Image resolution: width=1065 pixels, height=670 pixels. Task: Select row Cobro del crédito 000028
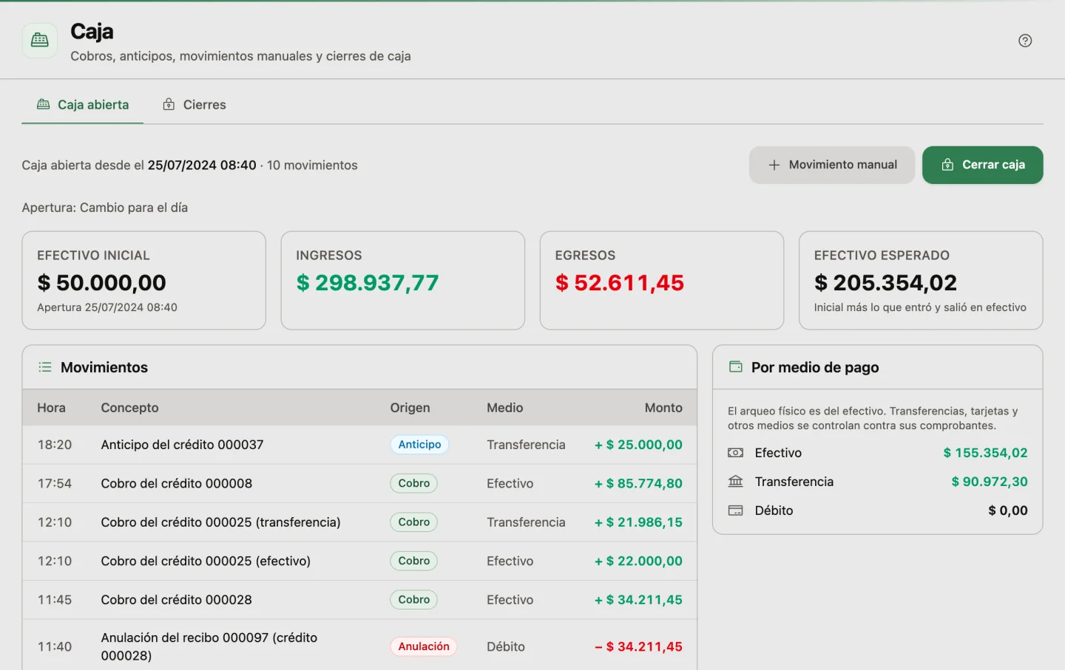359,600
